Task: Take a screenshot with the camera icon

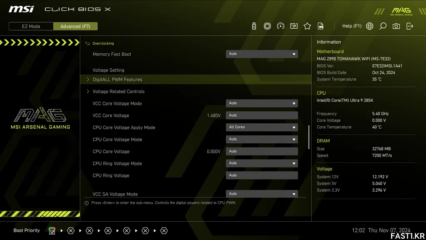Action: [396, 26]
